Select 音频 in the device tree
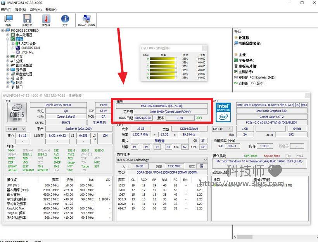The width and height of the screenshot is (318, 242). tap(19, 78)
